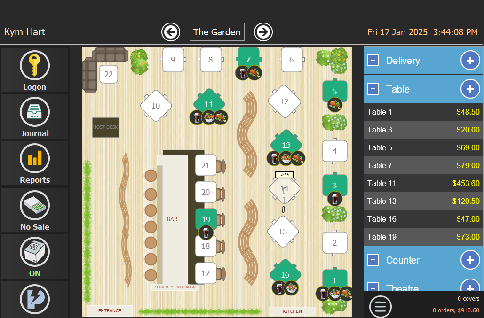This screenshot has width=484, height=318.
Task: Add a new Delivery order with the plus icon
Action: pyautogui.click(x=470, y=60)
